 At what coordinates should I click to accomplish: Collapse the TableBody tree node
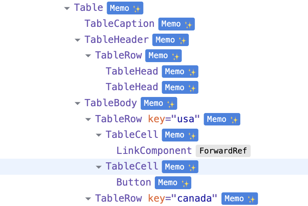(77, 103)
